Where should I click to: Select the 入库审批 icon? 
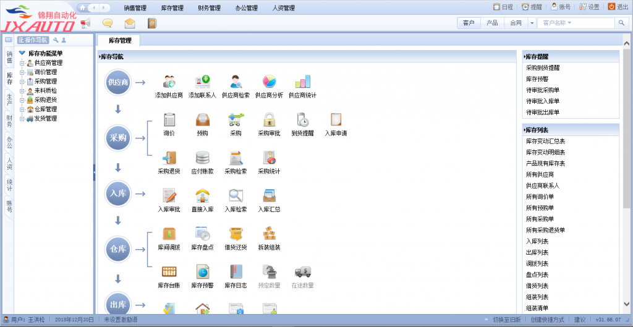[169, 196]
